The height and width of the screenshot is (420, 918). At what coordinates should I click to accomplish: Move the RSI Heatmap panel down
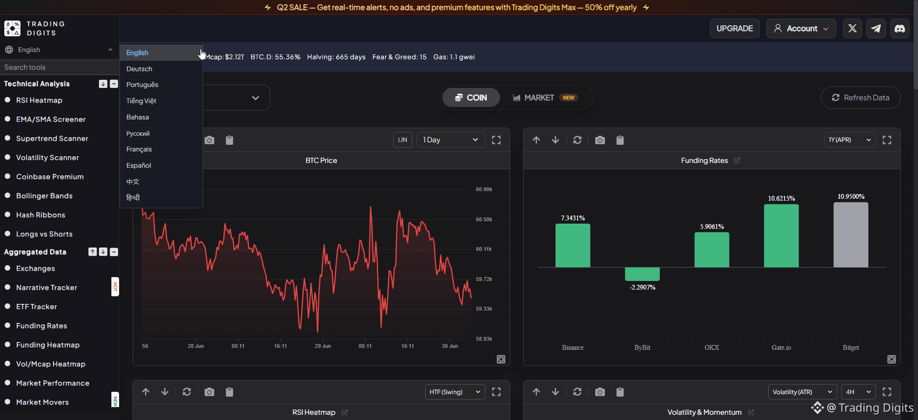165,392
